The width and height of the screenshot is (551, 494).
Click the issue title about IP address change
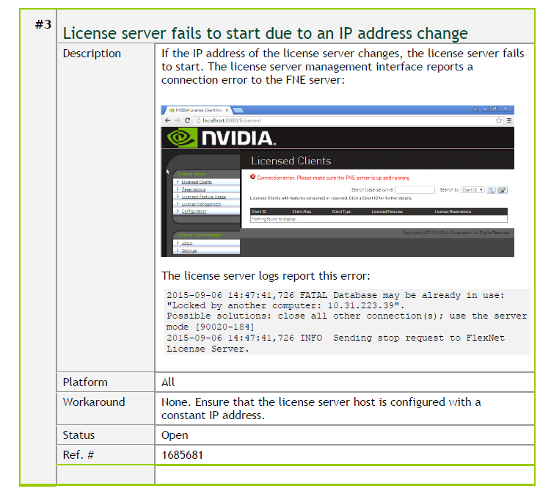point(266,34)
